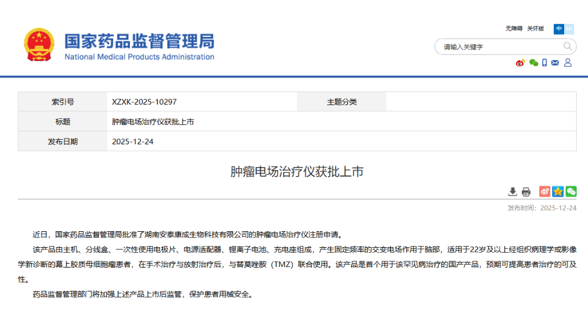Switch language to 中 (Chinese)
This screenshot has height=317, width=588.
click(559, 28)
